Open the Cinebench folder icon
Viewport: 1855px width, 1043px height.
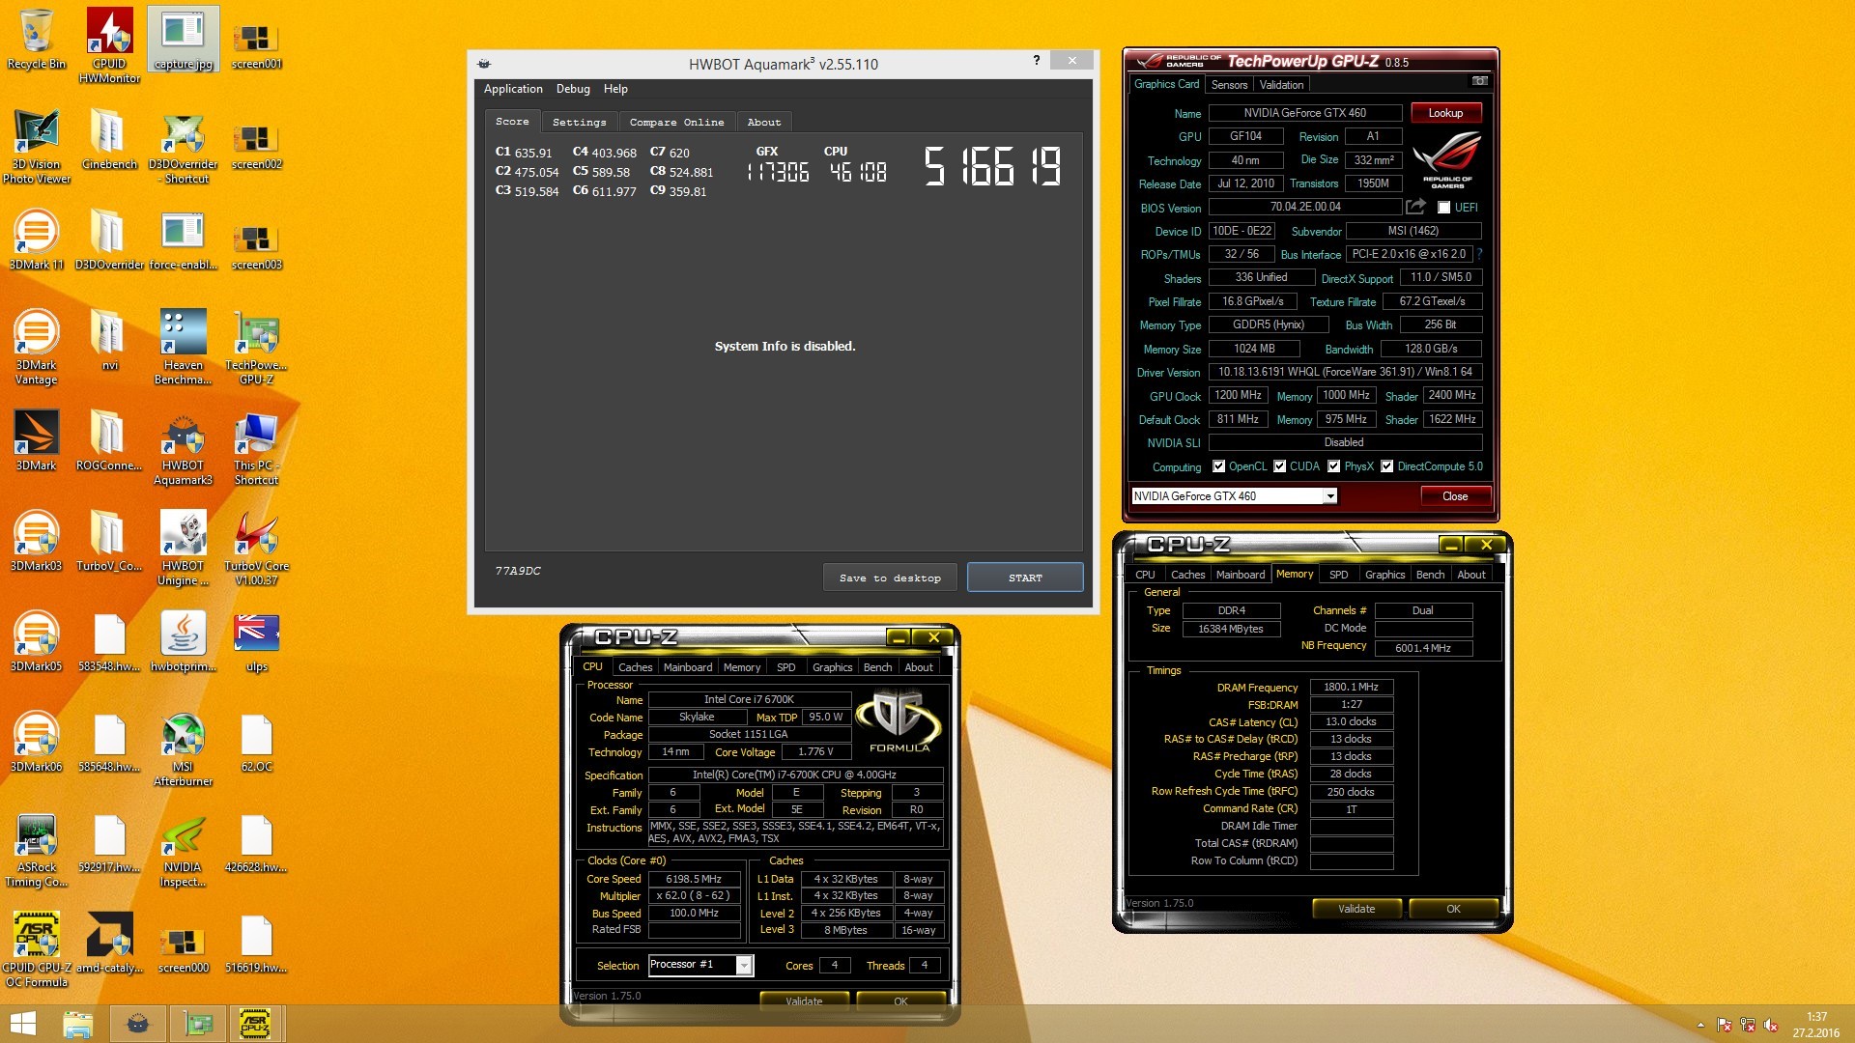pos(109,139)
